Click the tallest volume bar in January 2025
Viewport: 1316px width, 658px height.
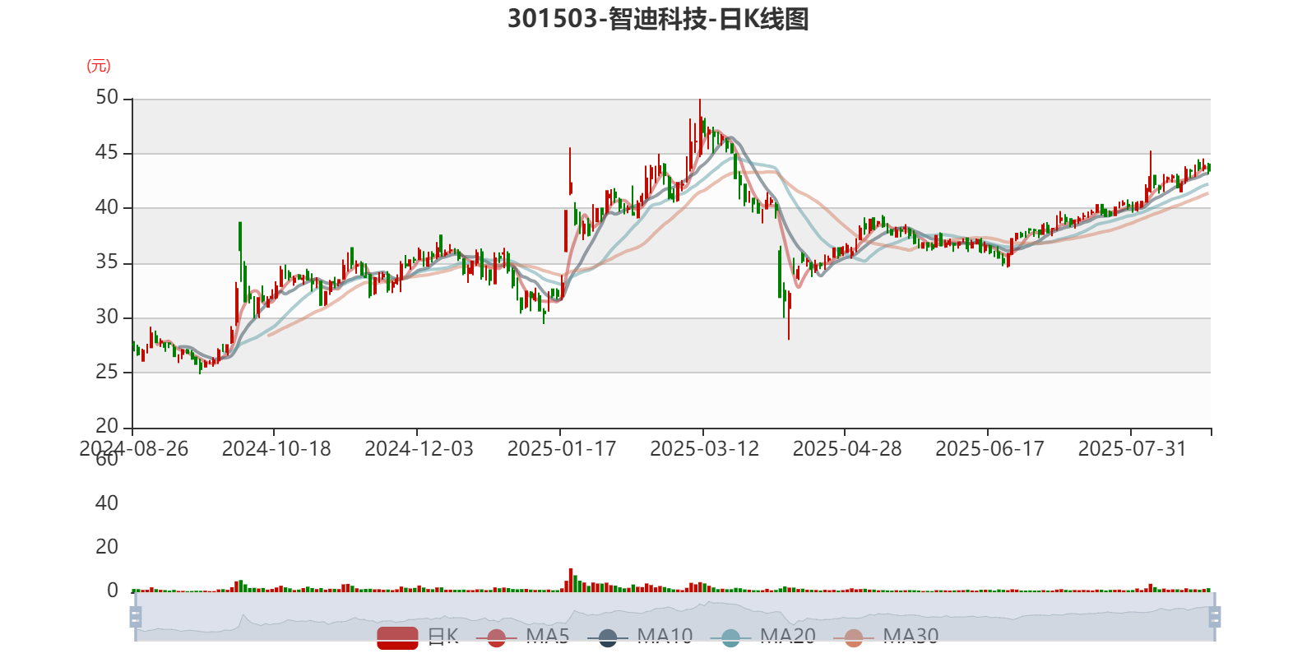(x=570, y=580)
